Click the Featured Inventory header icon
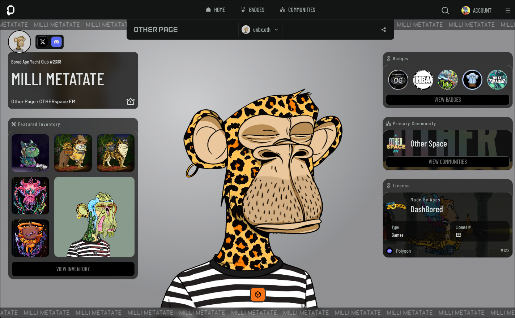 [14, 124]
